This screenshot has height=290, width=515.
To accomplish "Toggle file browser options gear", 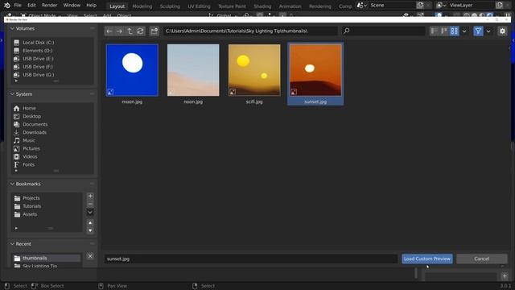I will 502,31.
